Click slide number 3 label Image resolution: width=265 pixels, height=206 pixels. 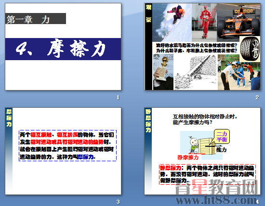pos(118,202)
